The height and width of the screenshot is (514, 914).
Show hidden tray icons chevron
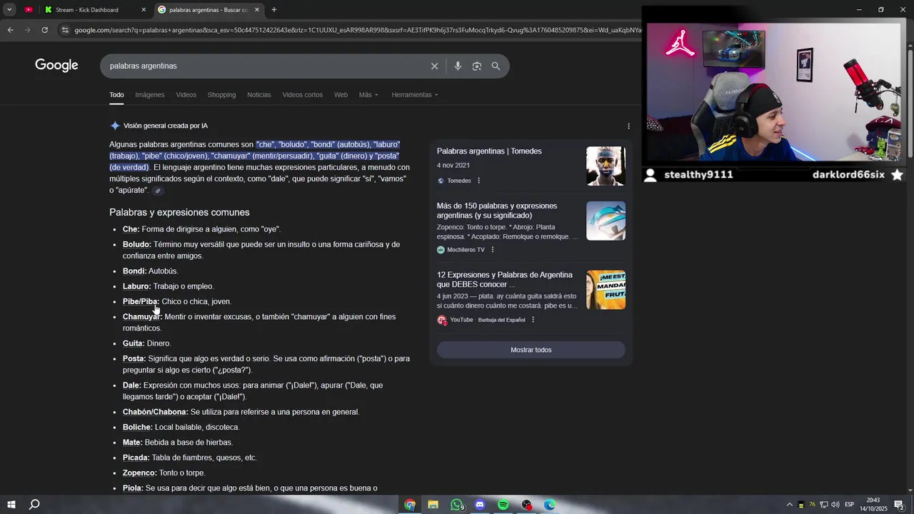click(x=789, y=505)
